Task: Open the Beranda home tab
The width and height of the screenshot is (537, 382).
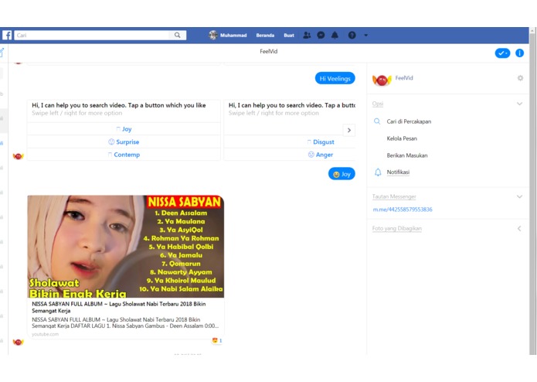Action: pos(265,36)
